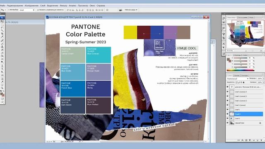Open the Просмотр menu
This screenshot has height=149, width=265.
tap(83, 5)
